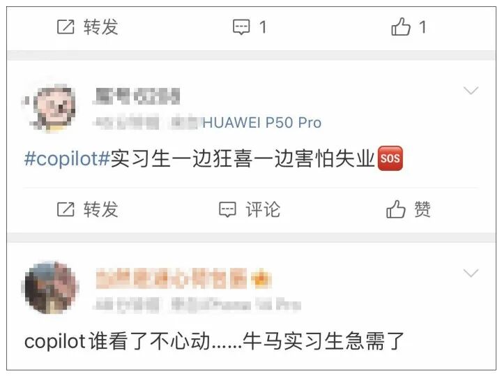The height and width of the screenshot is (376, 502).
Task: Tap the thumbs-up icon beside 赞
Action: [396, 209]
